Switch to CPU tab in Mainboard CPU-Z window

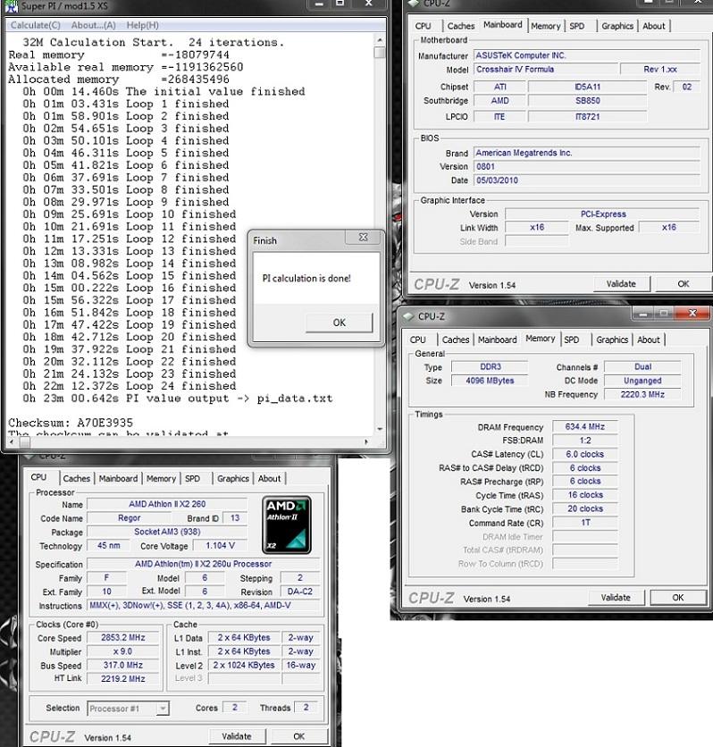423,26
